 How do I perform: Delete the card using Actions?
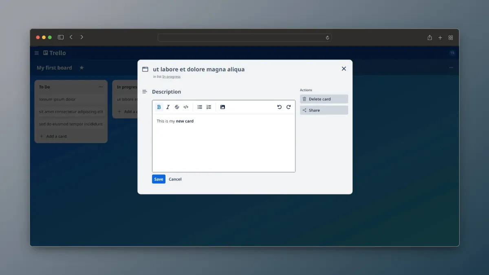tap(324, 99)
